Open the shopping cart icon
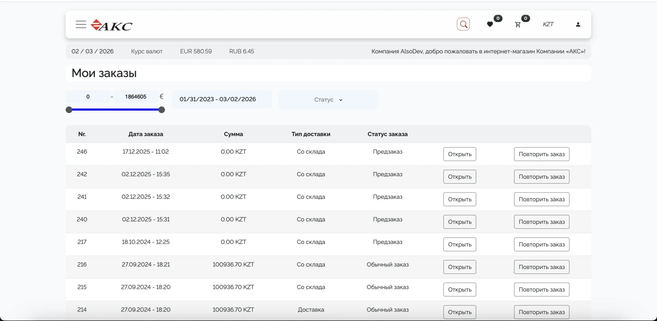The width and height of the screenshot is (657, 321). (518, 24)
